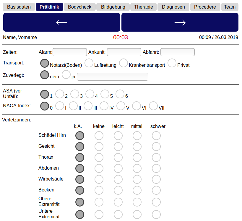Set ASA score to 2

(60, 94)
